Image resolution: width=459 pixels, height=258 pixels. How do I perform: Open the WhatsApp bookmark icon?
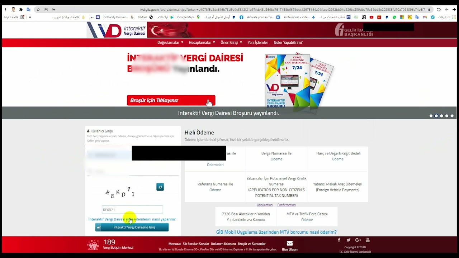pyautogui.click(x=394, y=17)
